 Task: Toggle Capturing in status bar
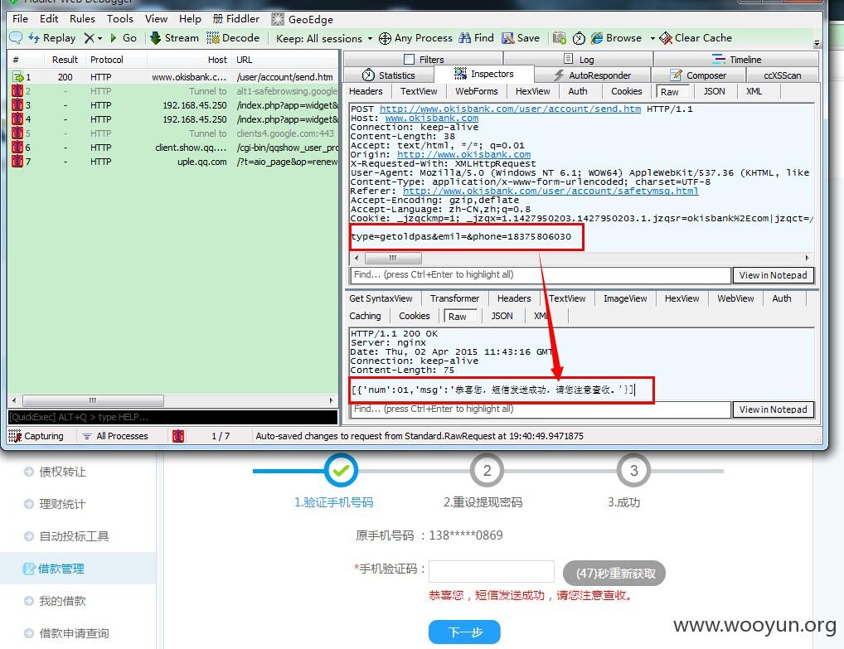36,436
